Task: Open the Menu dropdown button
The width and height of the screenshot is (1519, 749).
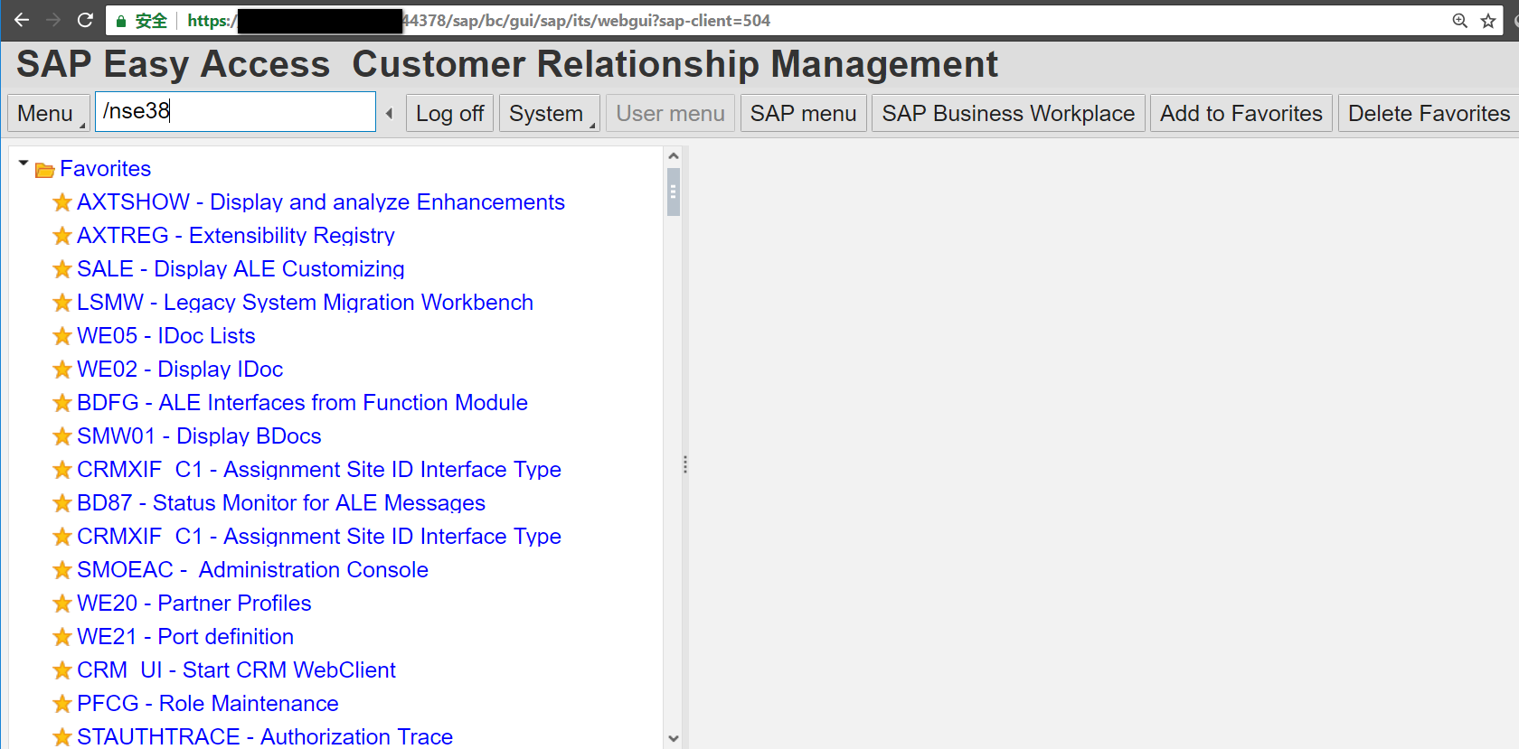Action: click(49, 113)
